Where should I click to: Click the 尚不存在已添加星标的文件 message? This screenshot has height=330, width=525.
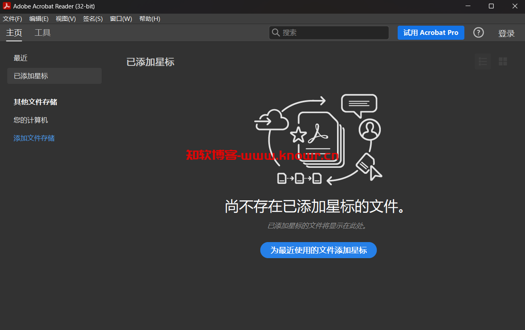[315, 207]
